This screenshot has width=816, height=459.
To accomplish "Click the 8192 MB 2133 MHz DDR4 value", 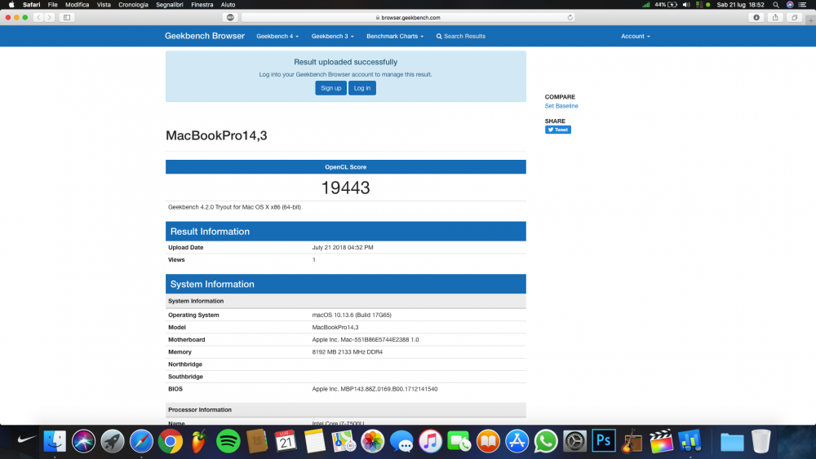I will point(347,352).
